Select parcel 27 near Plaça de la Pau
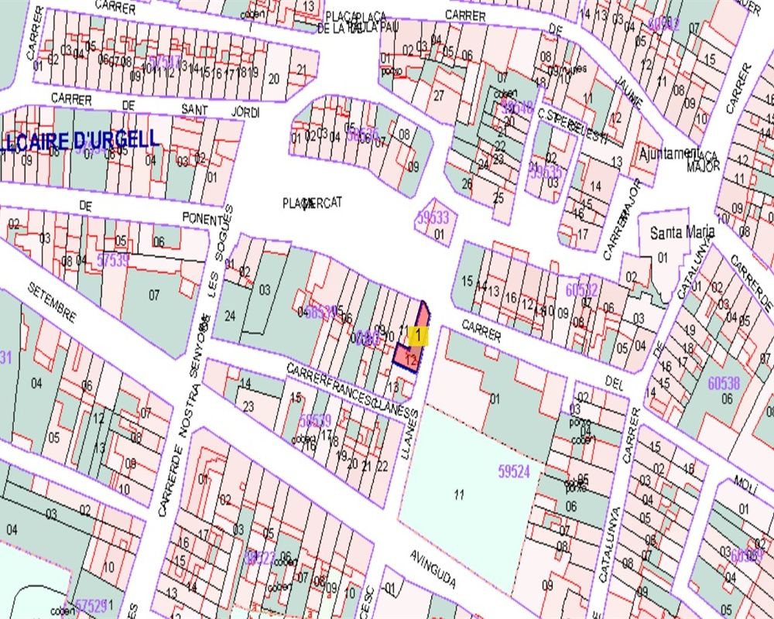 [439, 95]
